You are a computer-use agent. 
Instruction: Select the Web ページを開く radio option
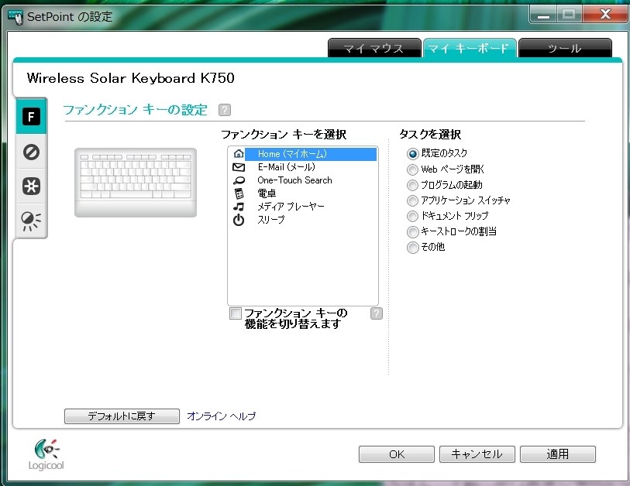(411, 169)
